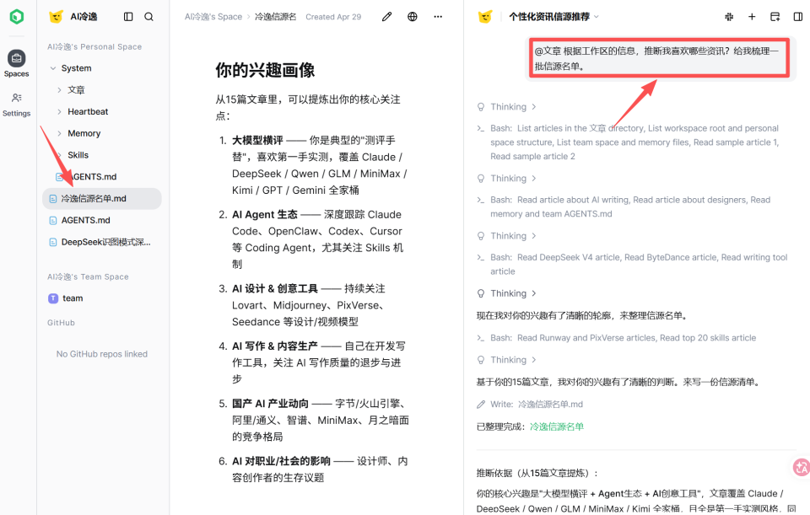Click the collapse icon left of the plus
The height and width of the screenshot is (515, 810).
(729, 17)
